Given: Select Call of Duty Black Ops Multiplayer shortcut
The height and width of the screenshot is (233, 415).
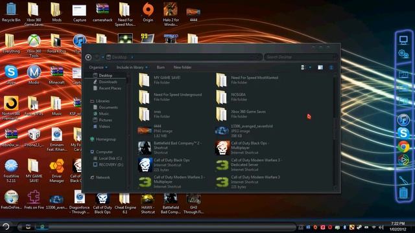Looking at the screenshot, I should pyautogui.click(x=241, y=148).
